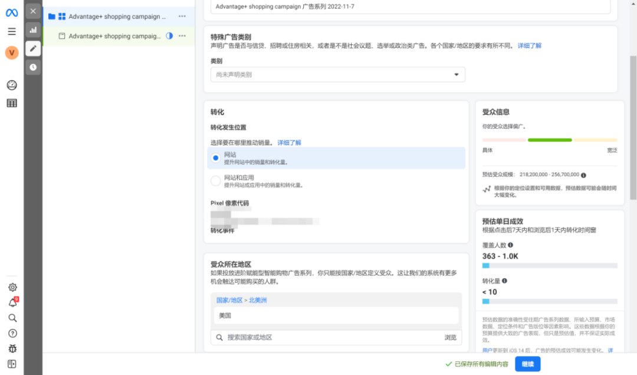This screenshot has width=637, height=375.
Task: Open the notifications bell icon
Action: point(11,302)
